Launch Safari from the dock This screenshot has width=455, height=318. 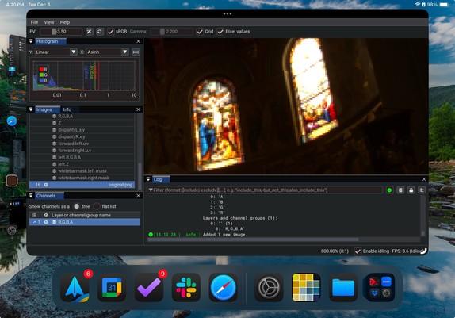(224, 288)
